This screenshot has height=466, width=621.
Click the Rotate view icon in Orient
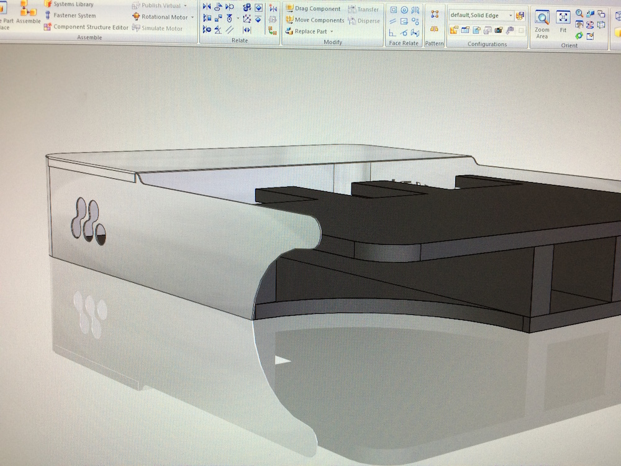[590, 25]
